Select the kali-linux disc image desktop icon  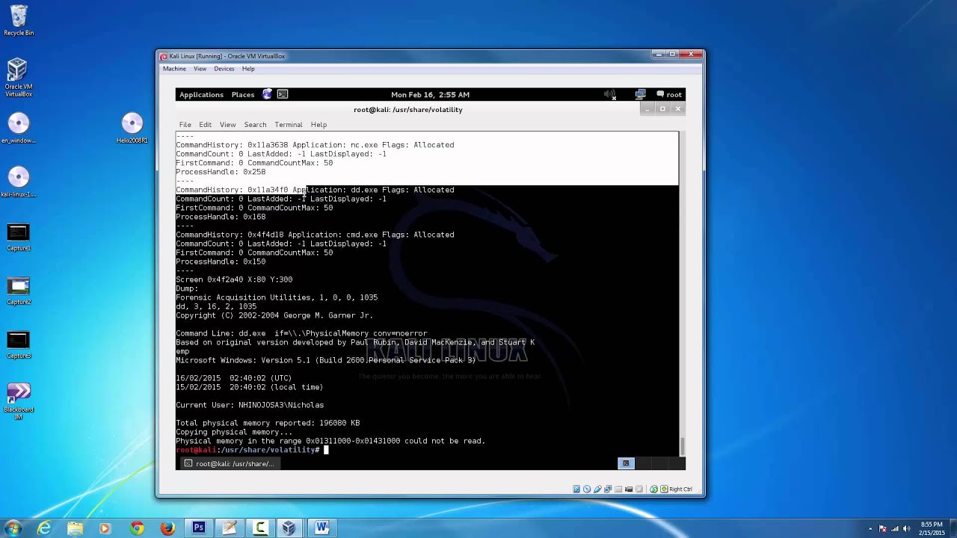19,182
